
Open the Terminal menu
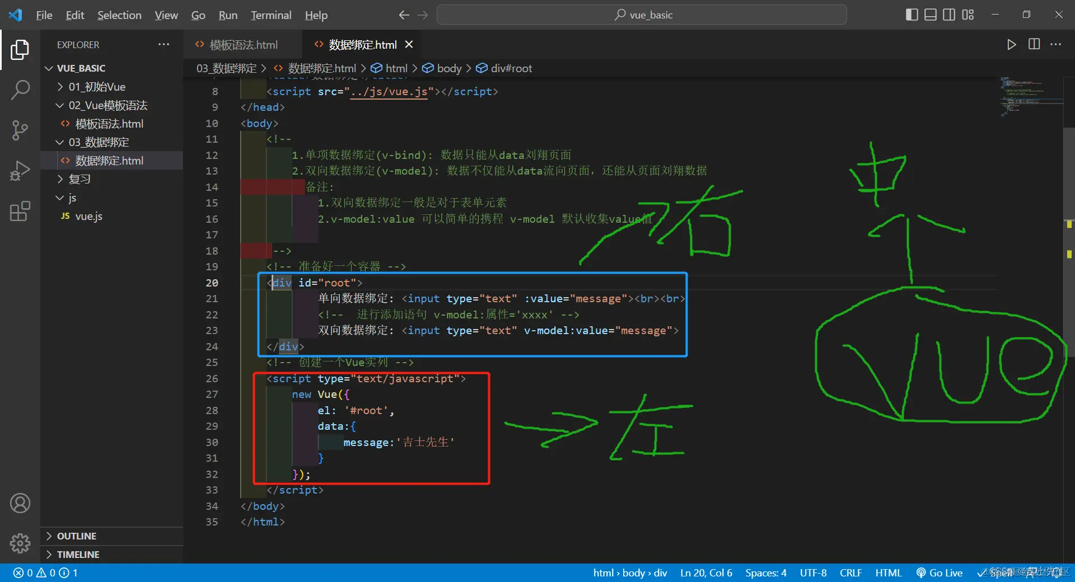coord(271,15)
